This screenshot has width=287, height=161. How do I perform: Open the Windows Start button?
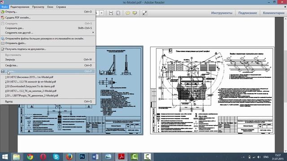[5, 157]
